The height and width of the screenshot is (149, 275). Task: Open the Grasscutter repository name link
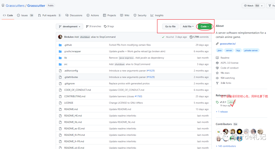click(36, 6)
